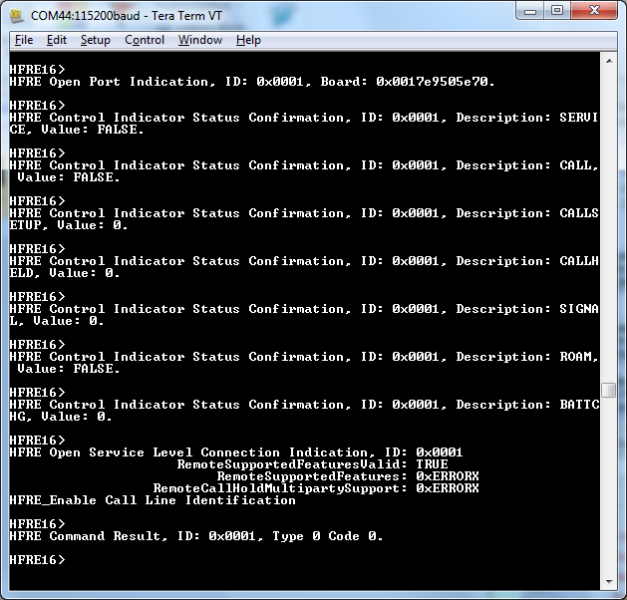Click the HFRE_Enable Call Line Identification text
The height and width of the screenshot is (600, 627).
click(153, 500)
